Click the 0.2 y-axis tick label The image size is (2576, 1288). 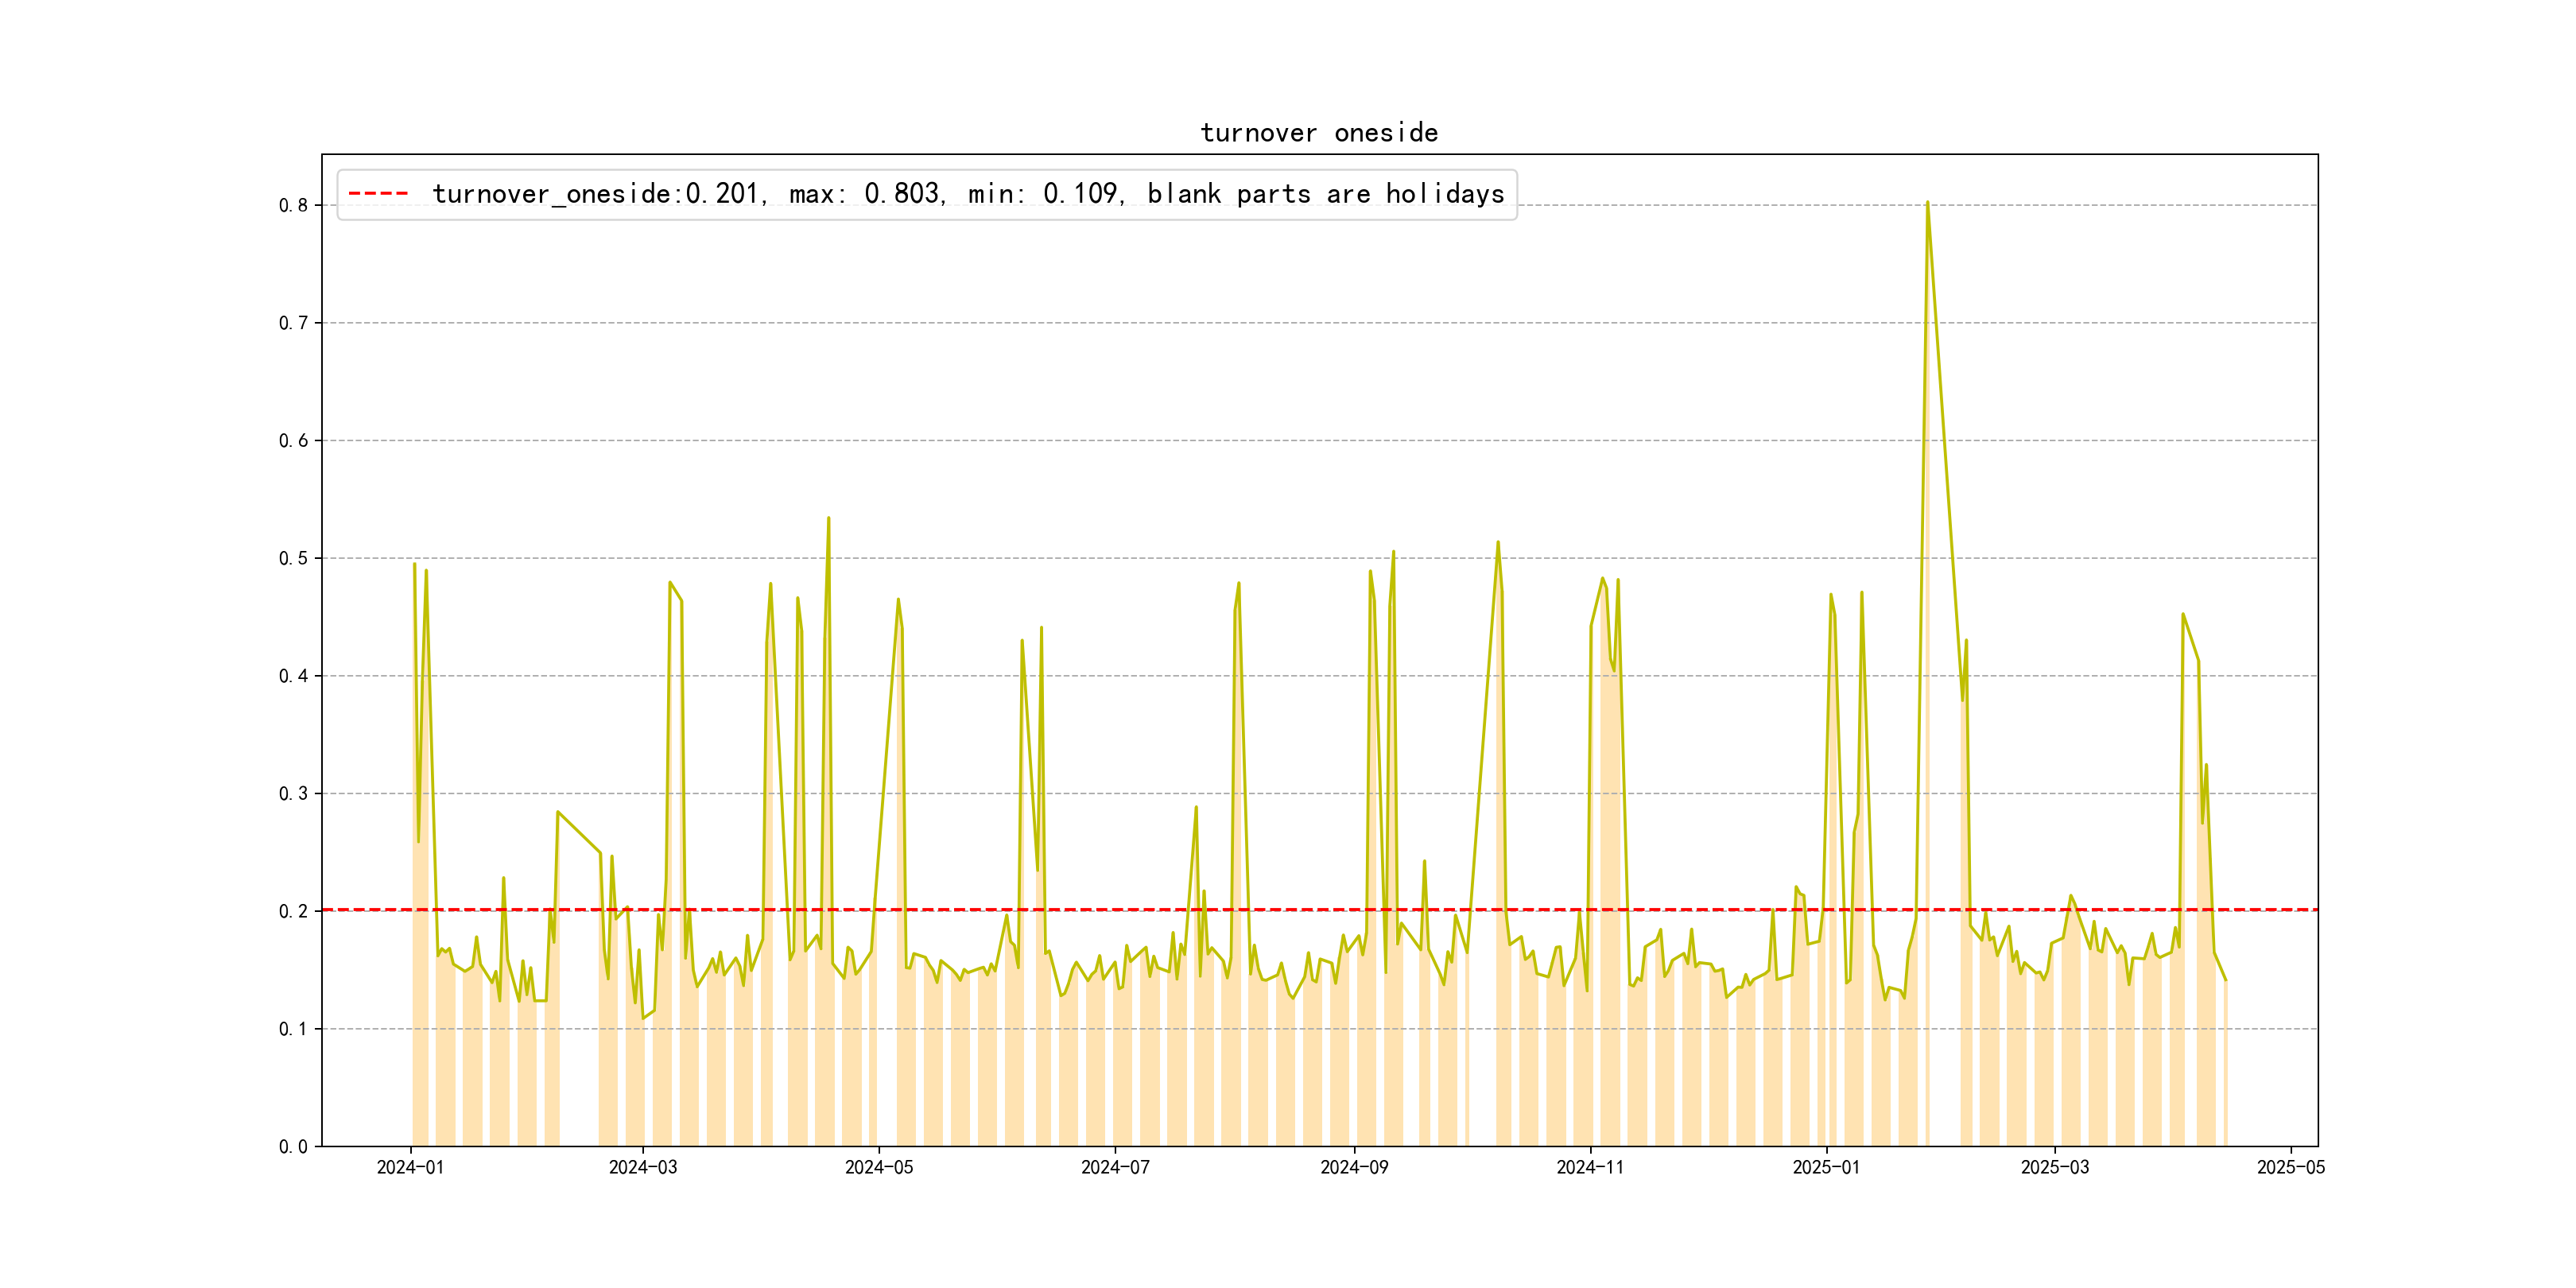point(293,911)
